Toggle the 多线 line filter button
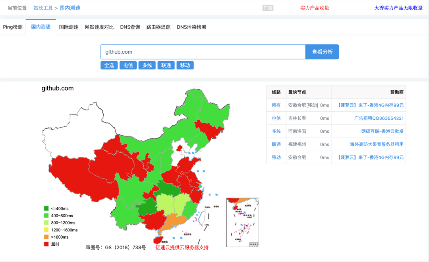The height and width of the screenshot is (262, 429). pyautogui.click(x=147, y=66)
